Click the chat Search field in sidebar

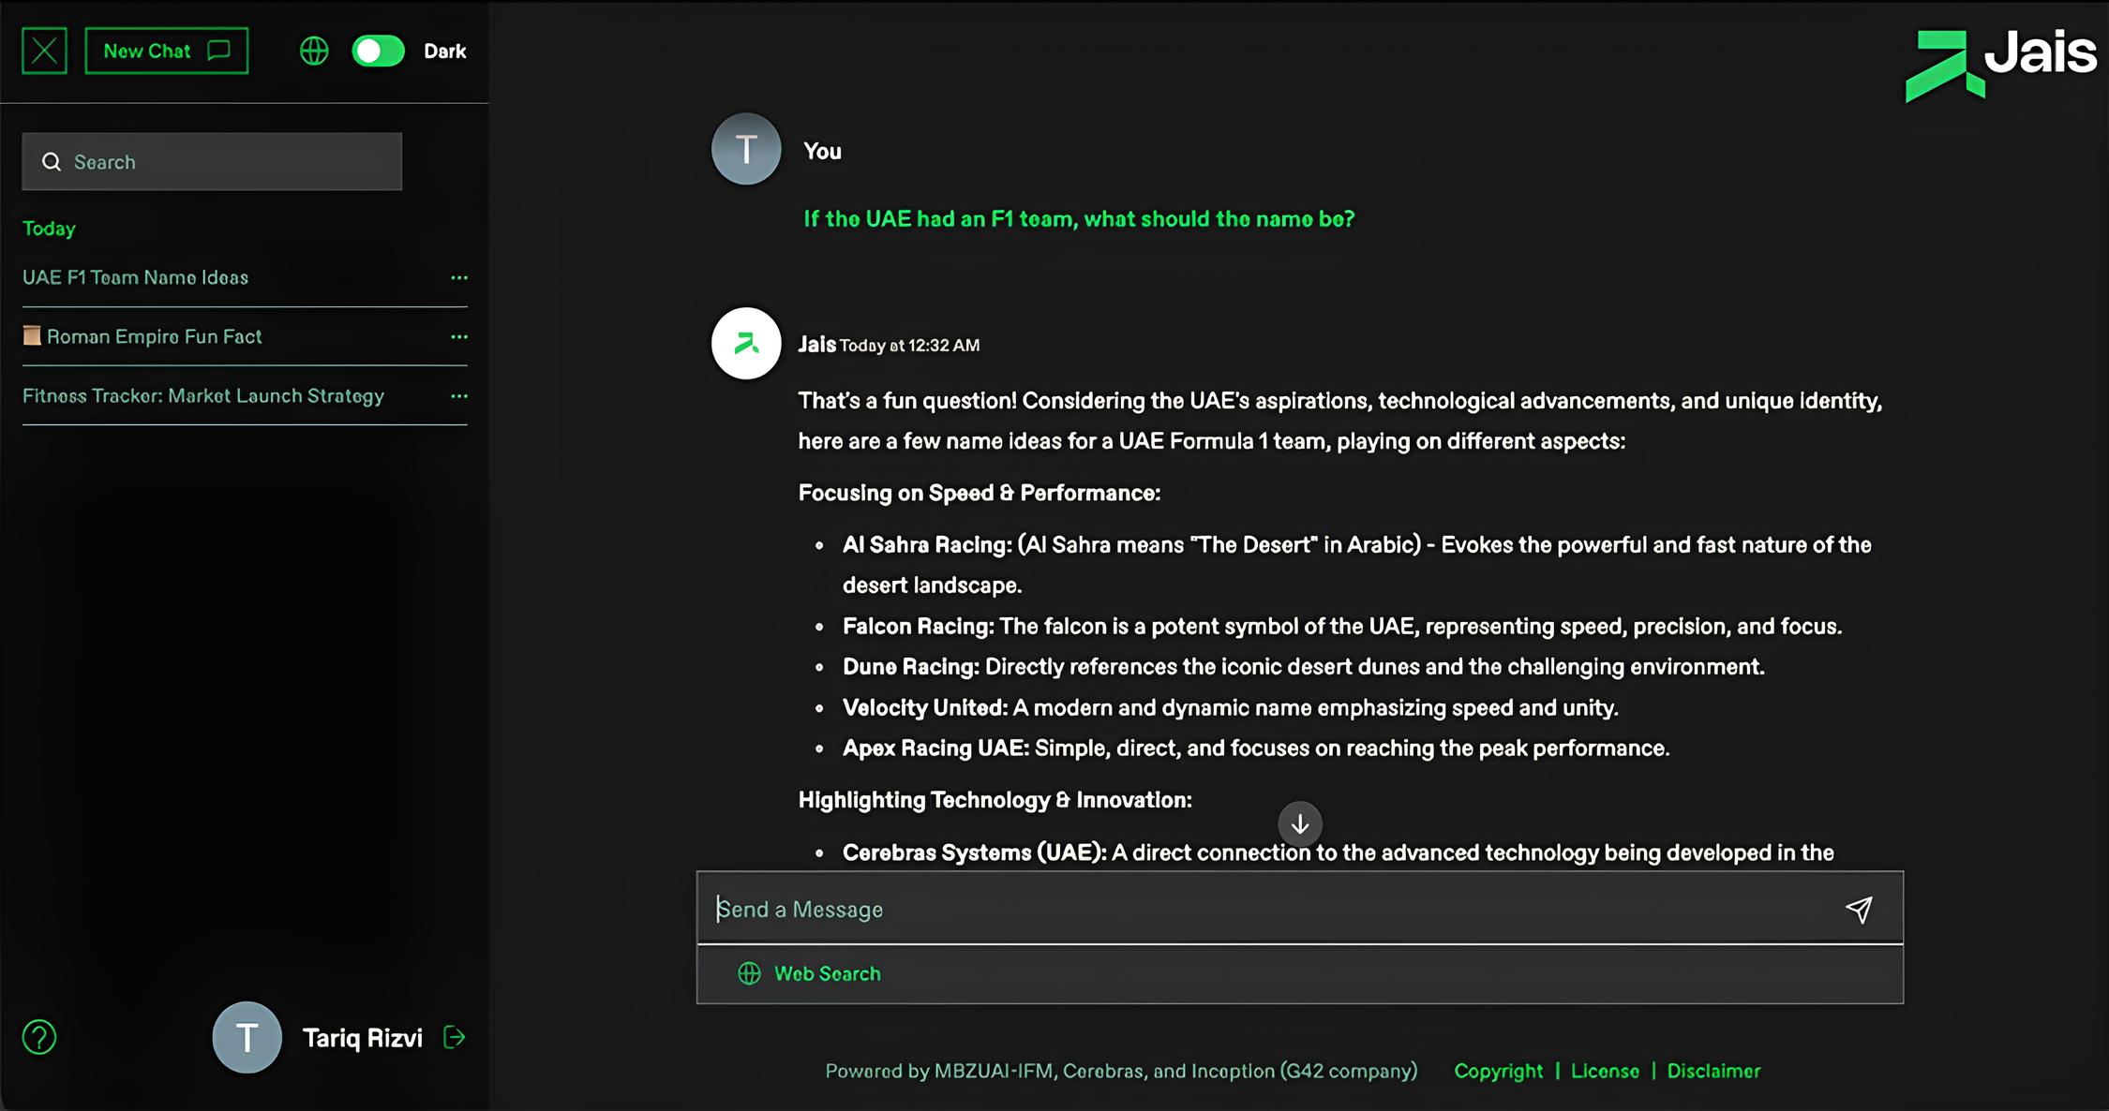point(213,162)
